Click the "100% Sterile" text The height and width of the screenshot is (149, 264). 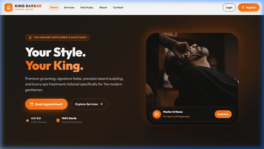pos(69,118)
